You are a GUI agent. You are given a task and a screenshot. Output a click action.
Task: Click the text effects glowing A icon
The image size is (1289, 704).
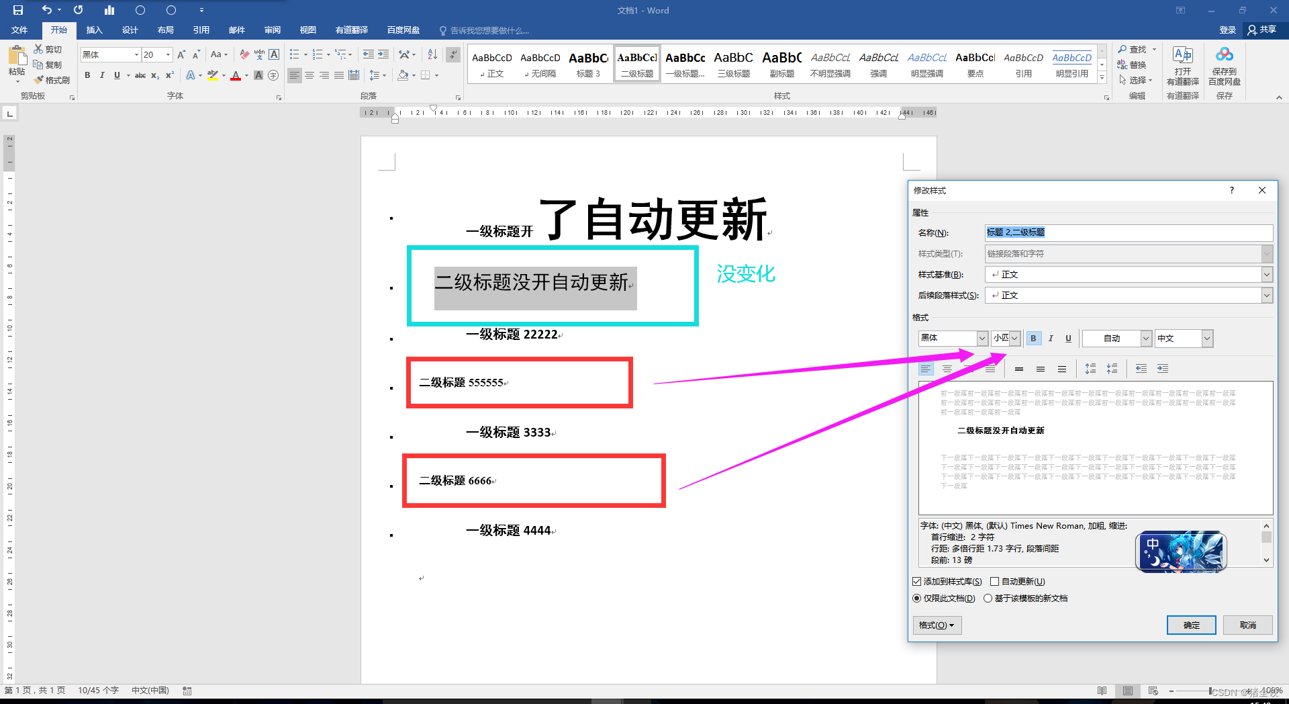click(191, 75)
